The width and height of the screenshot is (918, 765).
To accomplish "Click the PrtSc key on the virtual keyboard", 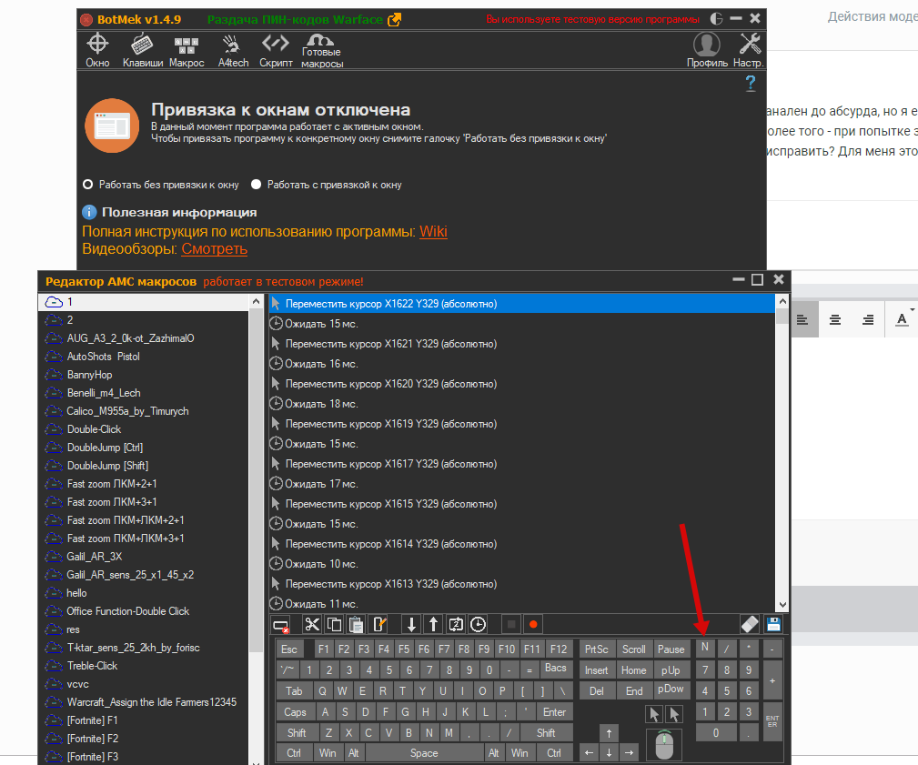I will pyautogui.click(x=596, y=649).
